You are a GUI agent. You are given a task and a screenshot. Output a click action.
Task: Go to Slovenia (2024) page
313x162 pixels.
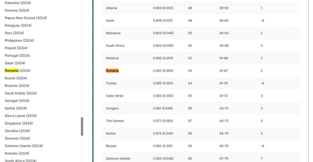coord(17,138)
